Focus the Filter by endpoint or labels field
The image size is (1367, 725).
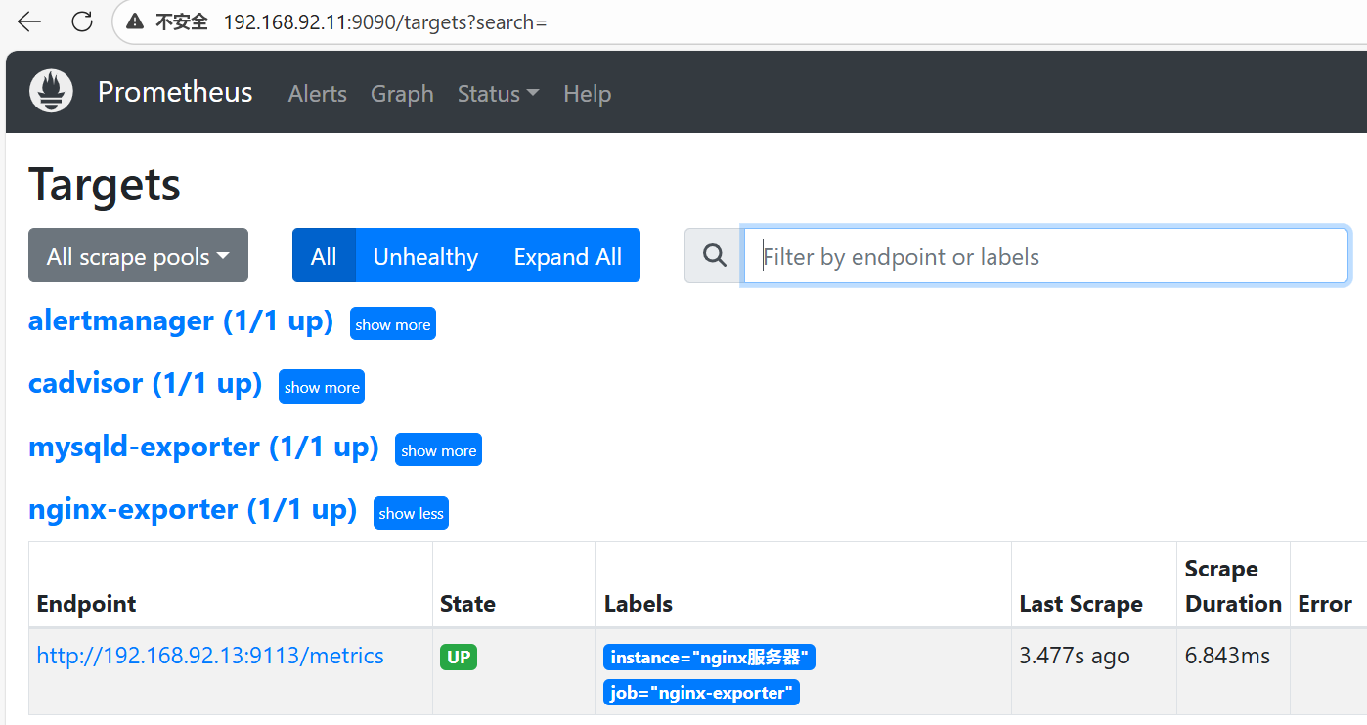[x=1046, y=256]
